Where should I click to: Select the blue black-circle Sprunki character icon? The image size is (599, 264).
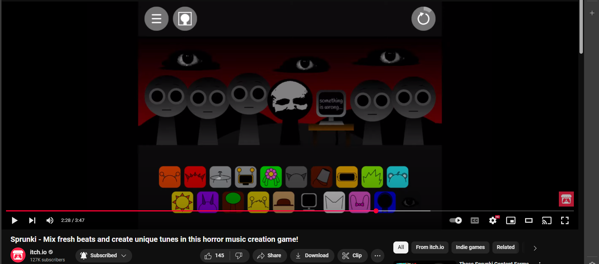pos(385,202)
